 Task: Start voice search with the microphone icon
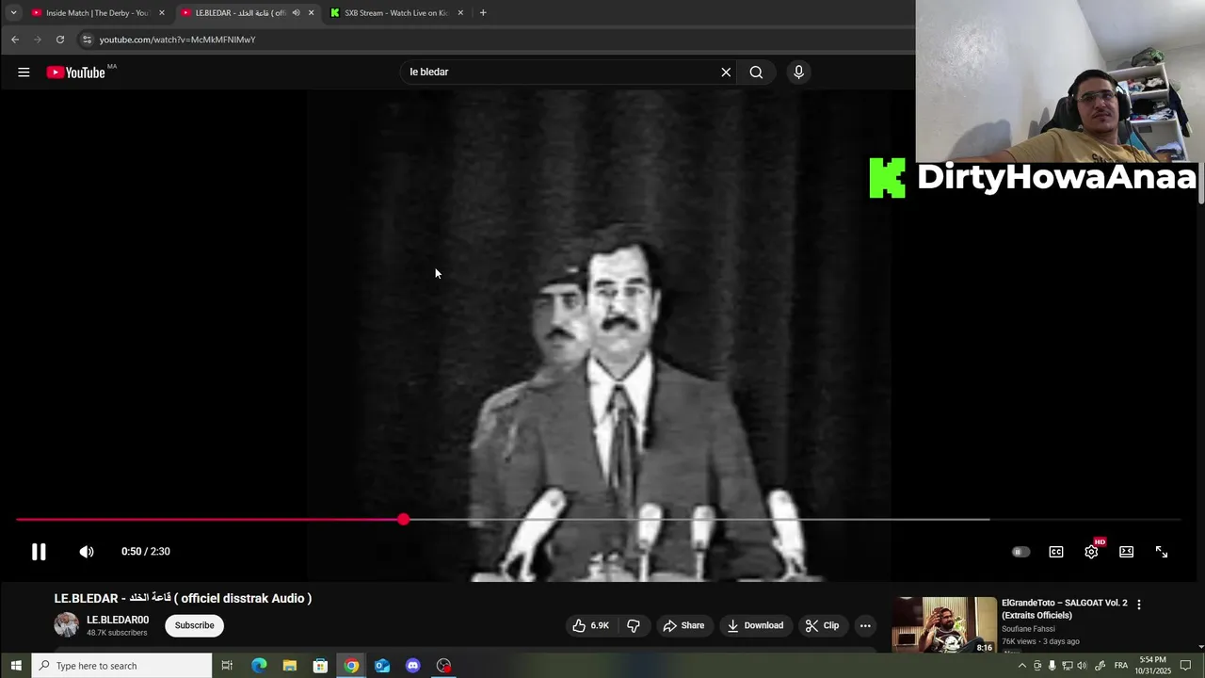798,73
